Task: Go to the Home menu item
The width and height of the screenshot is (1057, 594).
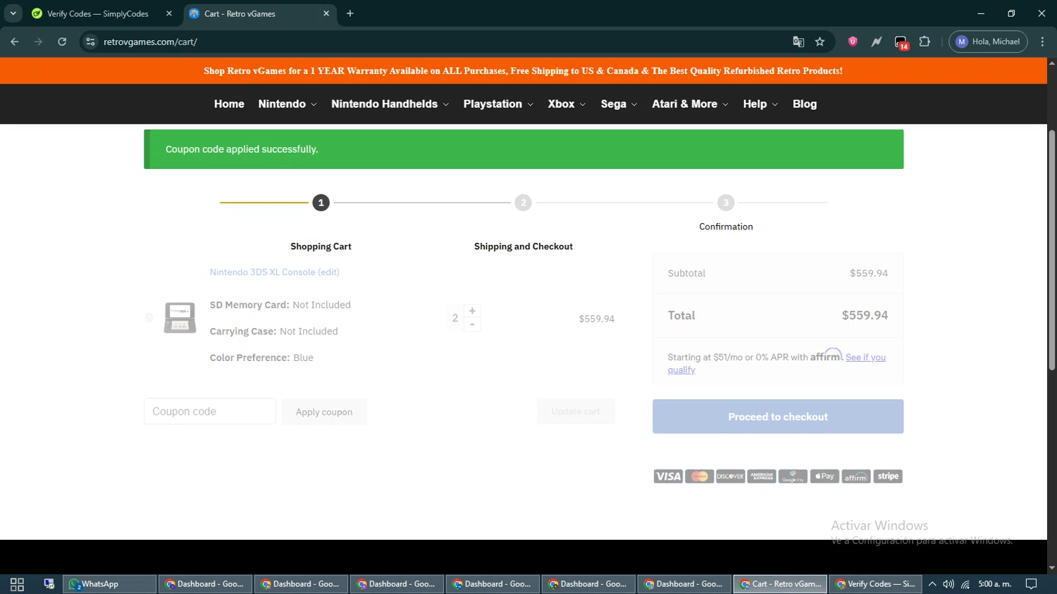Action: [229, 103]
